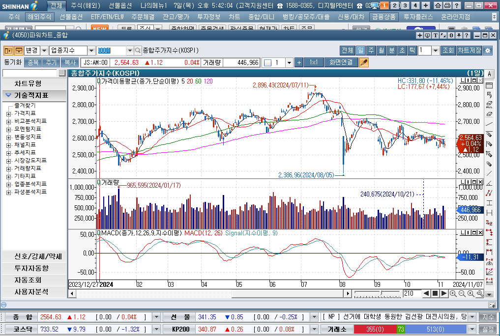Click the play-forward chart scroll arrow

(443, 293)
